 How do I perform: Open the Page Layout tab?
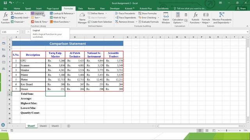click(53, 9)
